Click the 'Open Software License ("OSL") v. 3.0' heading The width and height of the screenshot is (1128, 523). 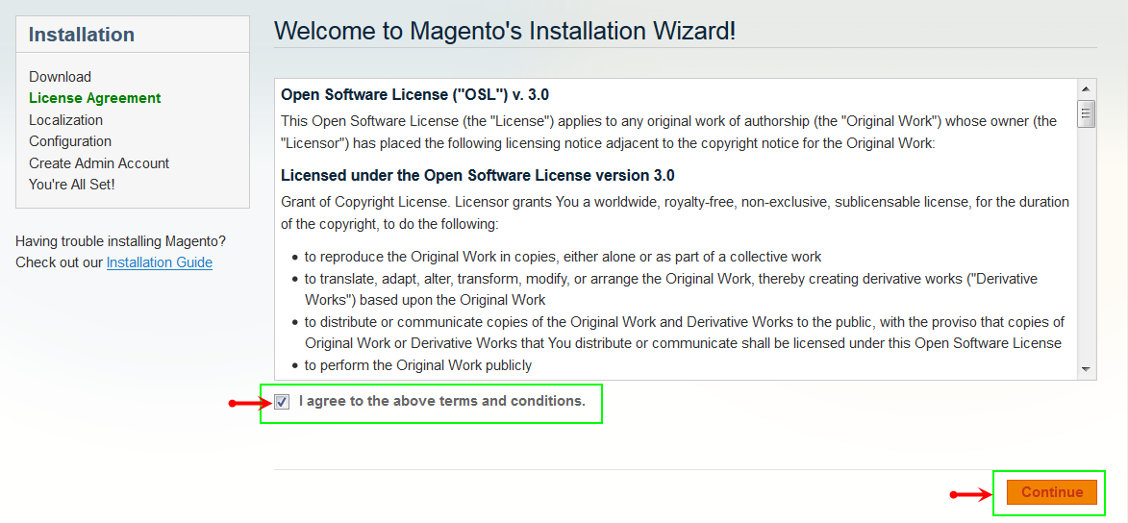[414, 95]
